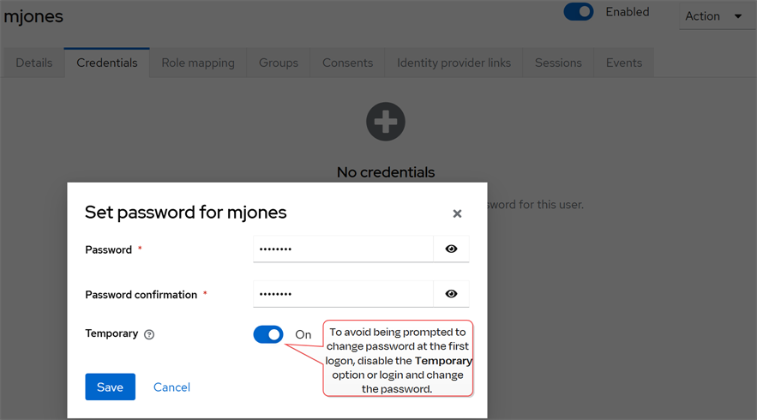Screen dimensions: 757x420
Task: Open Identity provider links tab
Action: (454, 63)
